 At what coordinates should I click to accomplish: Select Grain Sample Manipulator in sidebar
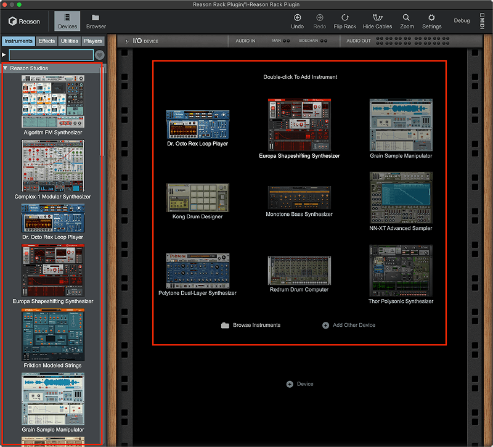[x=53, y=399]
